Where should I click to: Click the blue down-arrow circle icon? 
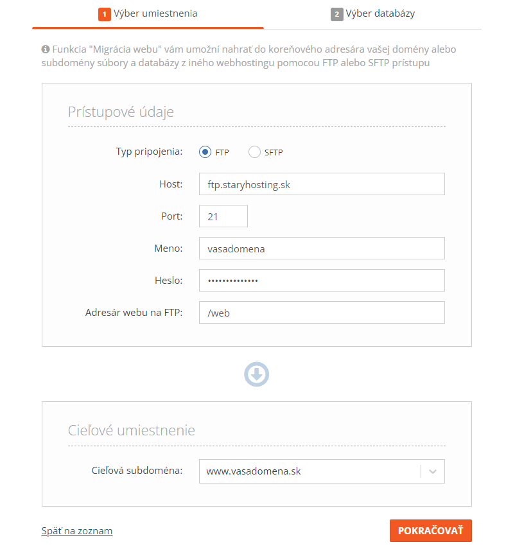click(x=257, y=374)
